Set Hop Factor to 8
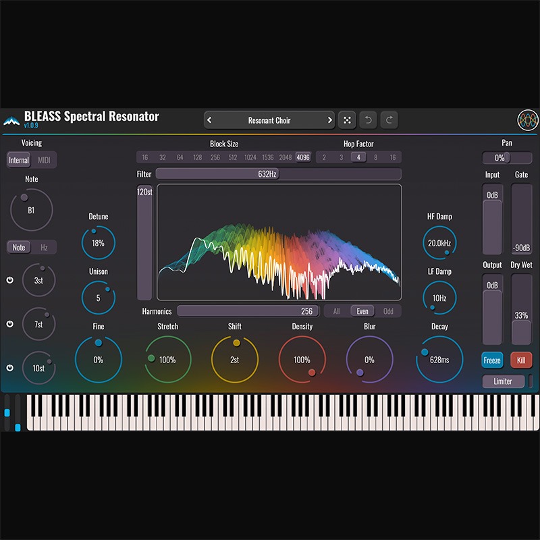 click(376, 157)
